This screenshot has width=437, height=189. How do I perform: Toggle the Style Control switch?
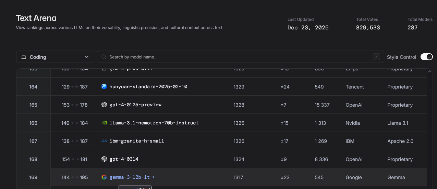(426, 57)
